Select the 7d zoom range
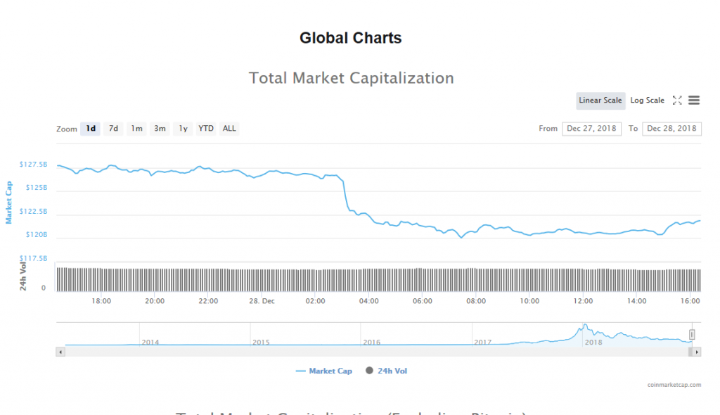 [x=113, y=129]
